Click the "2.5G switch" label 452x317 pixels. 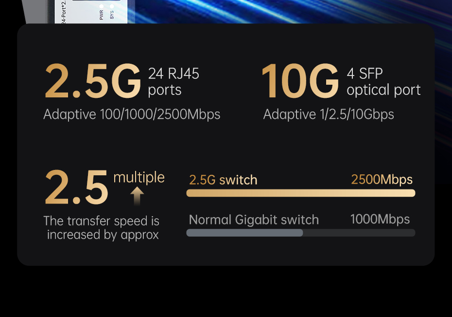point(223,180)
